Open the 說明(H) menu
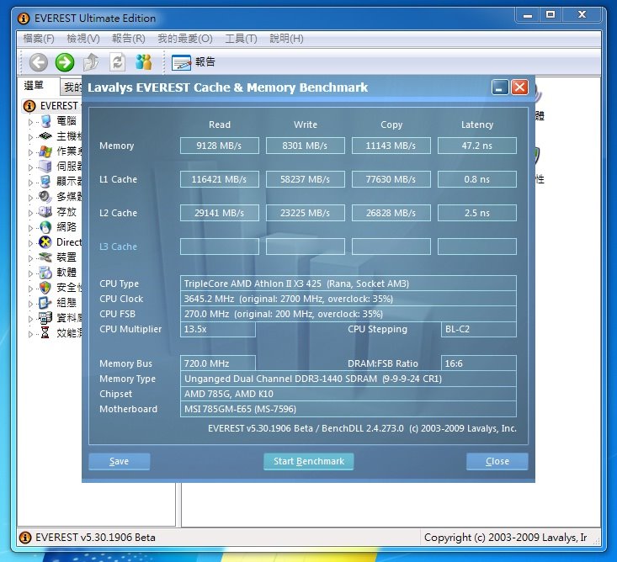Screen dimensions: 617x562 tap(286, 39)
